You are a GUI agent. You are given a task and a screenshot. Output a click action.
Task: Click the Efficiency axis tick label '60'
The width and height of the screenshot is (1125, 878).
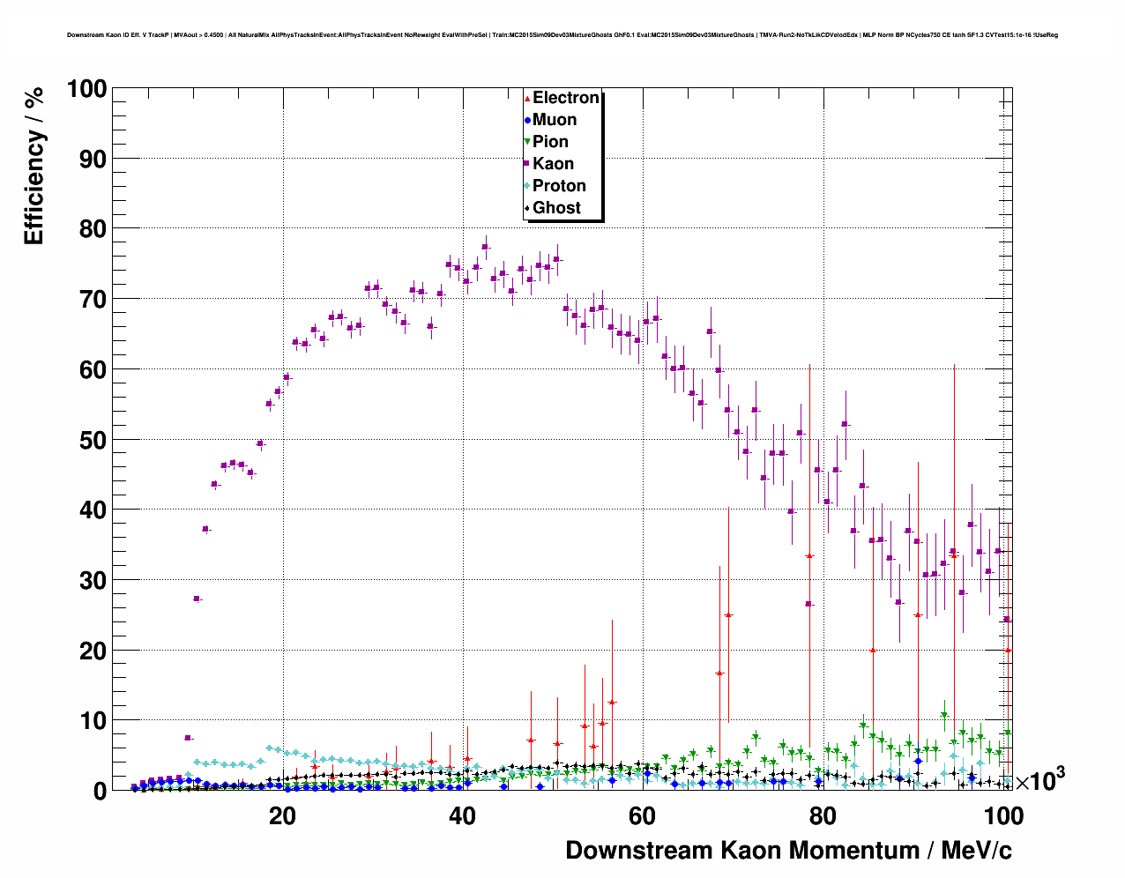[93, 369]
